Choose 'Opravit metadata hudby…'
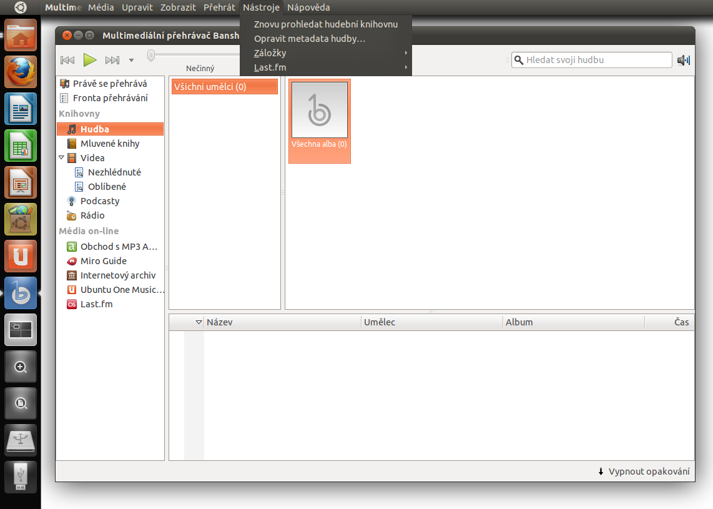This screenshot has width=713, height=509. (325, 39)
